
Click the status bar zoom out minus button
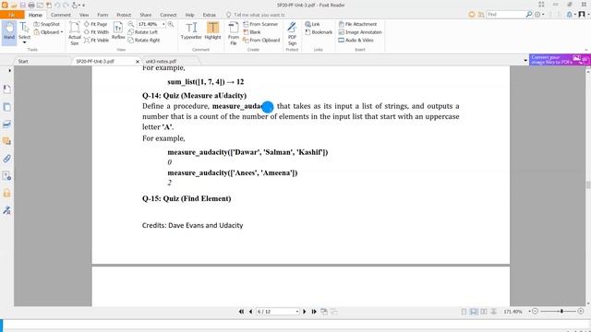click(535, 312)
